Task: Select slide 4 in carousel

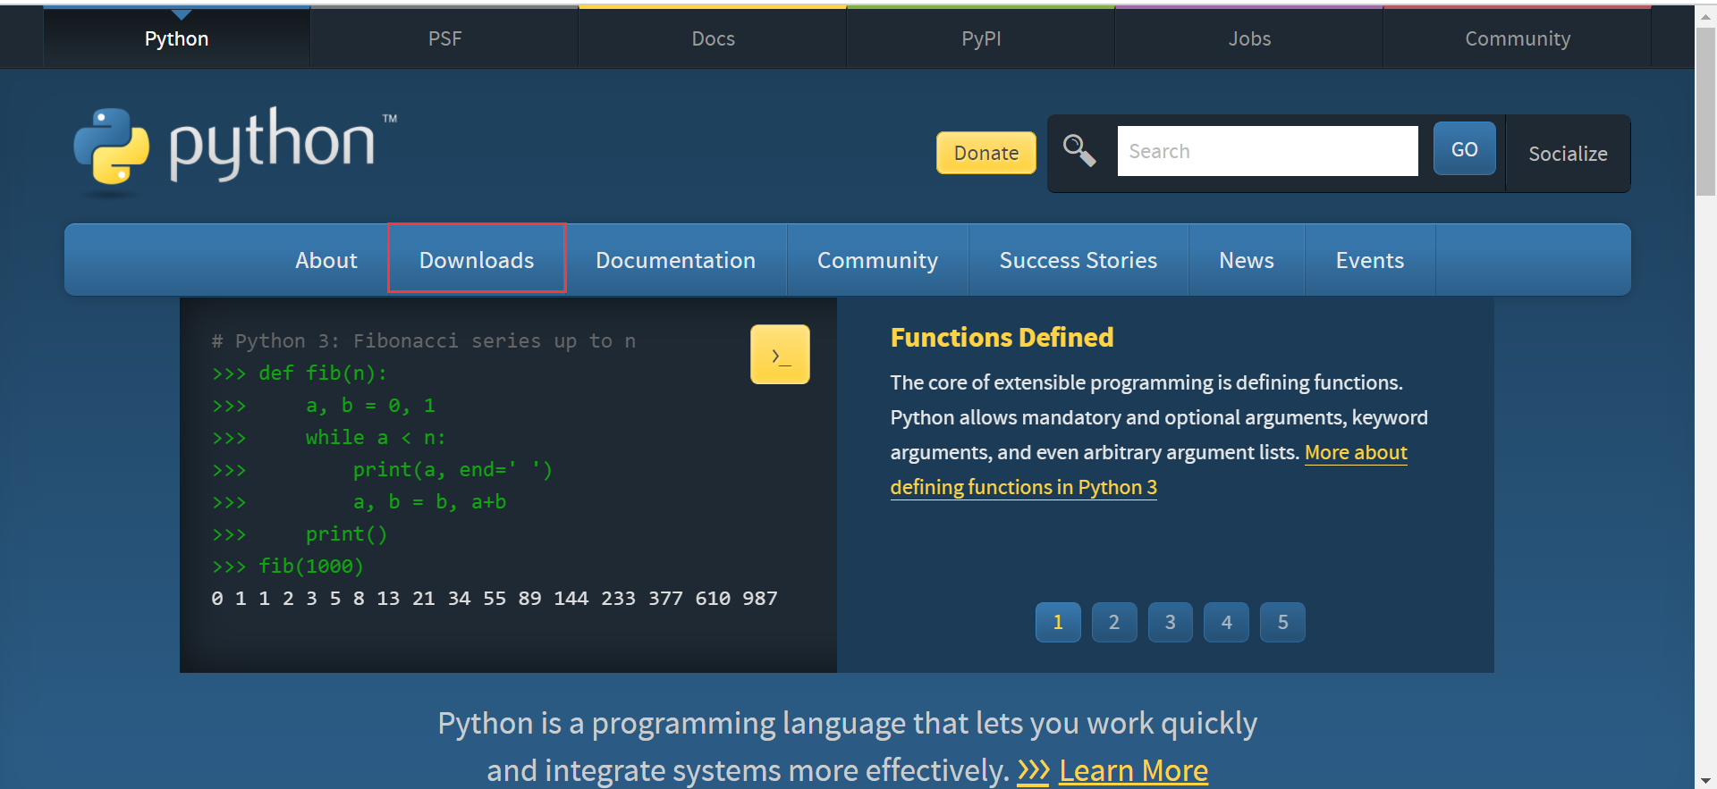Action: tap(1227, 622)
